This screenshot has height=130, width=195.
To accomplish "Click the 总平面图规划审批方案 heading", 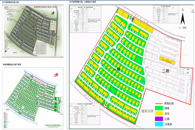I will [x=12, y=2].
